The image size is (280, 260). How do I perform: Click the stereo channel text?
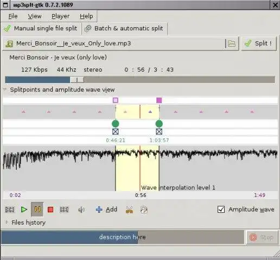click(93, 69)
